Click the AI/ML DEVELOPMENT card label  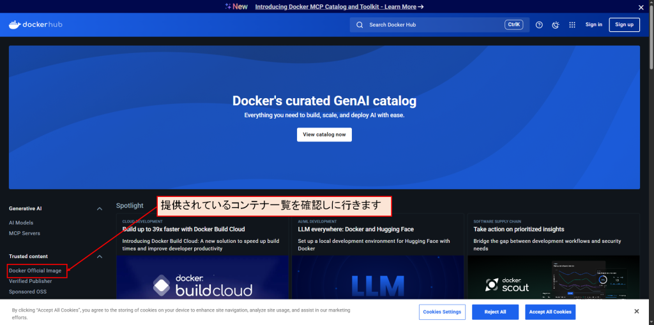click(x=317, y=222)
